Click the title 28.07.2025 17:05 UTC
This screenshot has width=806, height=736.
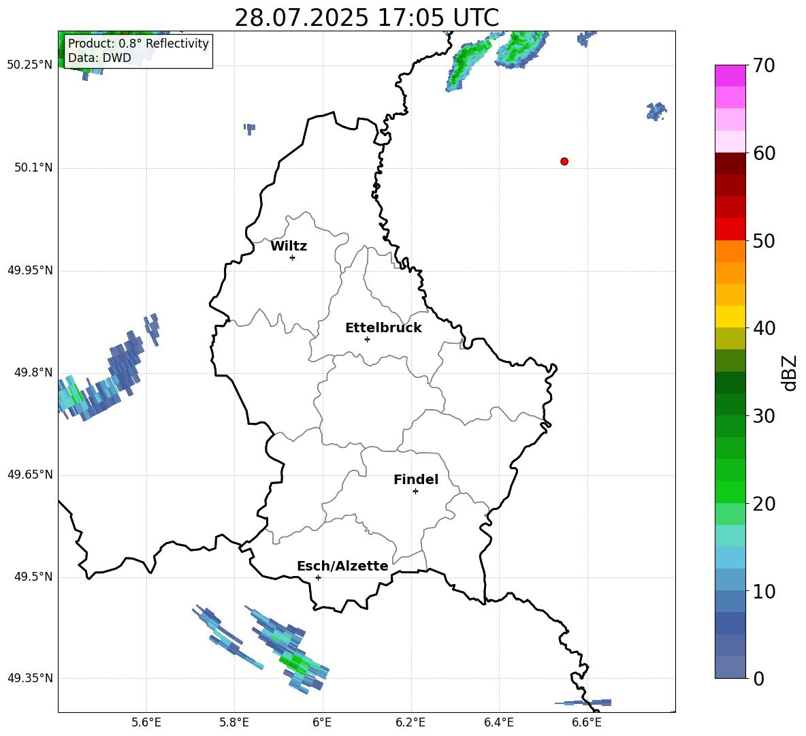[366, 18]
